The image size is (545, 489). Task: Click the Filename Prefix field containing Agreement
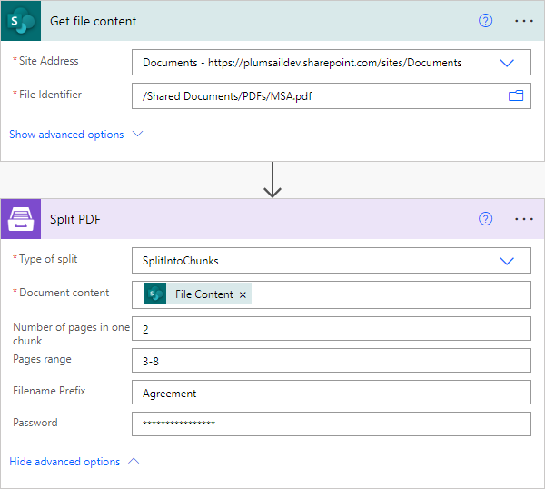pos(332,393)
